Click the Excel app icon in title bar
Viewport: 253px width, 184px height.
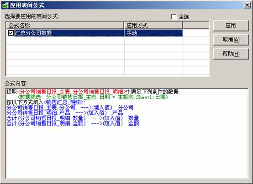[5, 5]
